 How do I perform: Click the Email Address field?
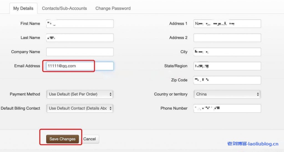(x=80, y=66)
